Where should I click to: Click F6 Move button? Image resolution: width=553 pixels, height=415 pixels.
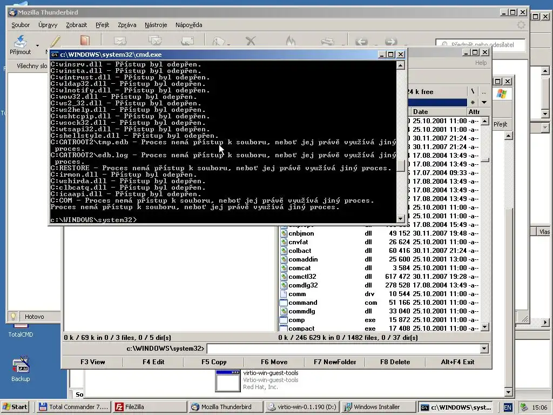(274, 362)
